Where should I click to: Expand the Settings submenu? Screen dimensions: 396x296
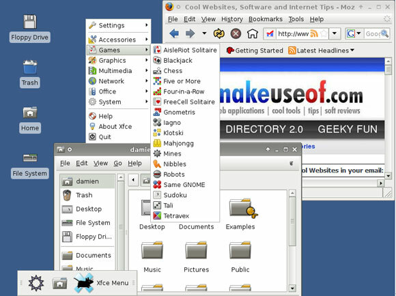click(118, 25)
